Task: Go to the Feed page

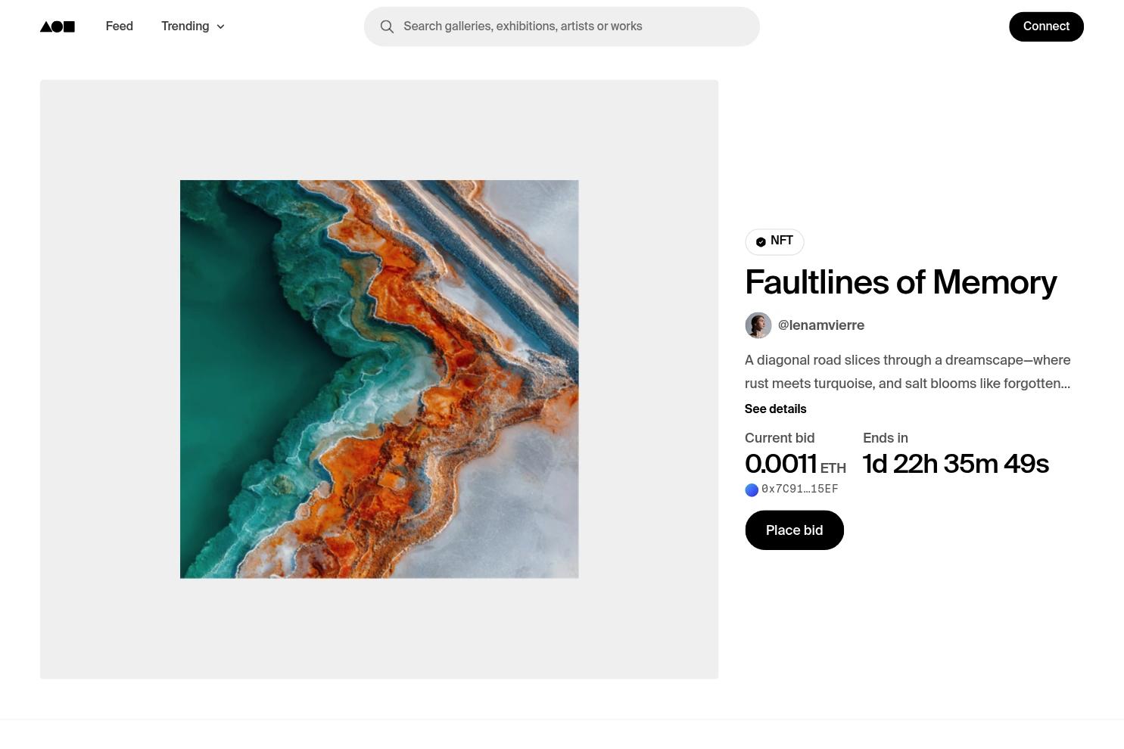Action: [120, 26]
